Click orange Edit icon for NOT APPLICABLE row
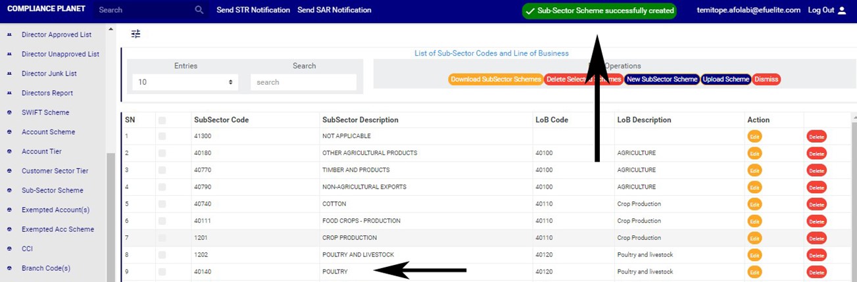This screenshot has width=857, height=282. tap(754, 136)
